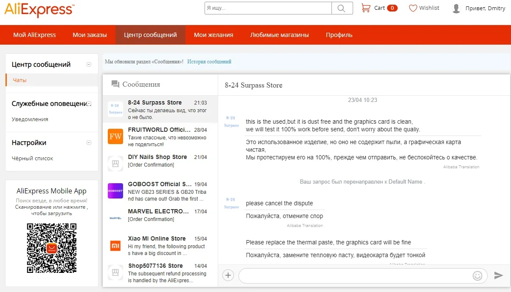Collapse the Служебные оповещения section
Screen dimensions: 511x292
coord(89,104)
